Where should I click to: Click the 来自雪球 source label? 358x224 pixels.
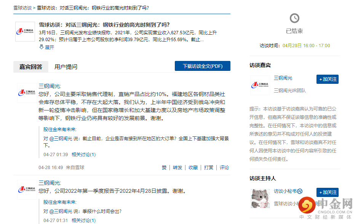(x=75, y=168)
